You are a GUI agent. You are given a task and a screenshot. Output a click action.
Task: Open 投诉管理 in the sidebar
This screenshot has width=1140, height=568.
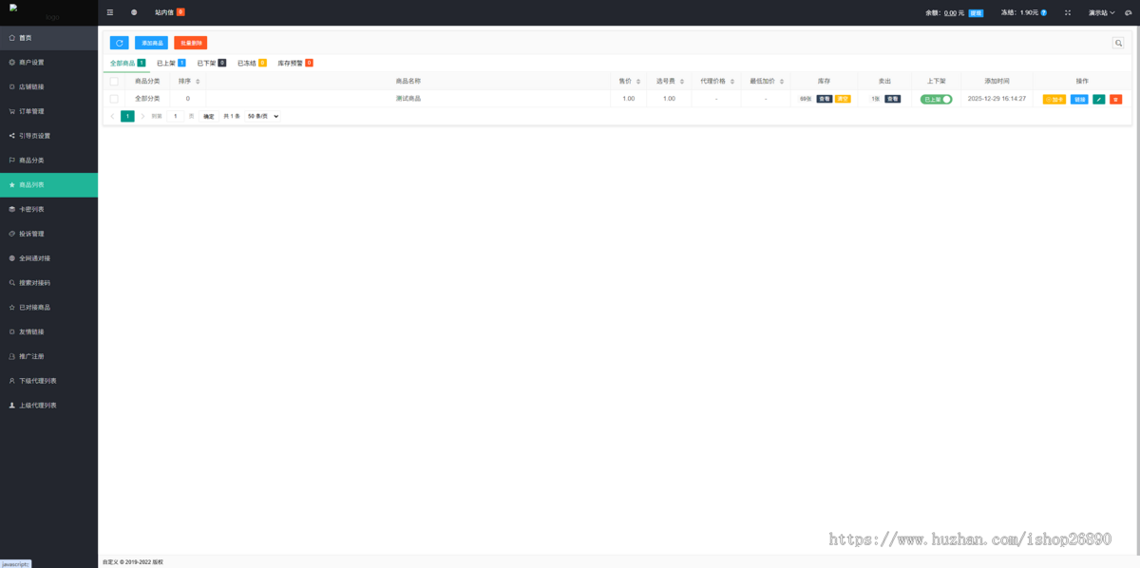(x=48, y=234)
